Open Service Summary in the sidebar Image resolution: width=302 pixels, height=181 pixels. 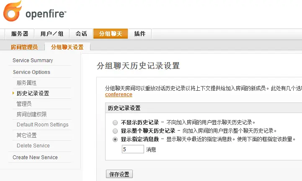[33, 60]
